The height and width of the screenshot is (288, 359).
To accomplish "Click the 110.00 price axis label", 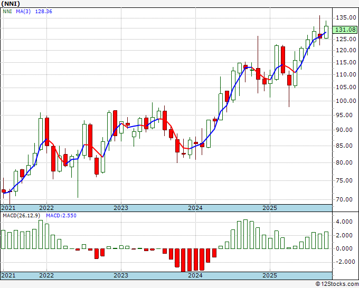I will pyautogui.click(x=346, y=74).
